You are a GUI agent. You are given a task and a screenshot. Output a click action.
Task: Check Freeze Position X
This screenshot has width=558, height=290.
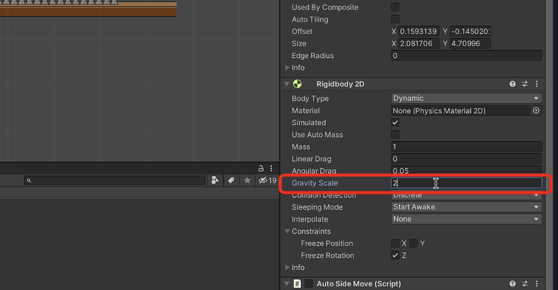(395, 243)
